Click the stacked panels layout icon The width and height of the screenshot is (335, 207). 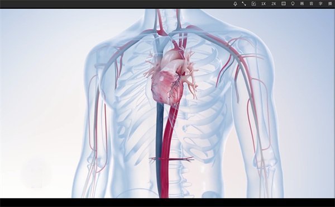coord(284,4)
